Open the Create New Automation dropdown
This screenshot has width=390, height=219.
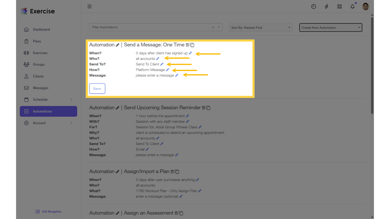pyautogui.click(x=330, y=27)
